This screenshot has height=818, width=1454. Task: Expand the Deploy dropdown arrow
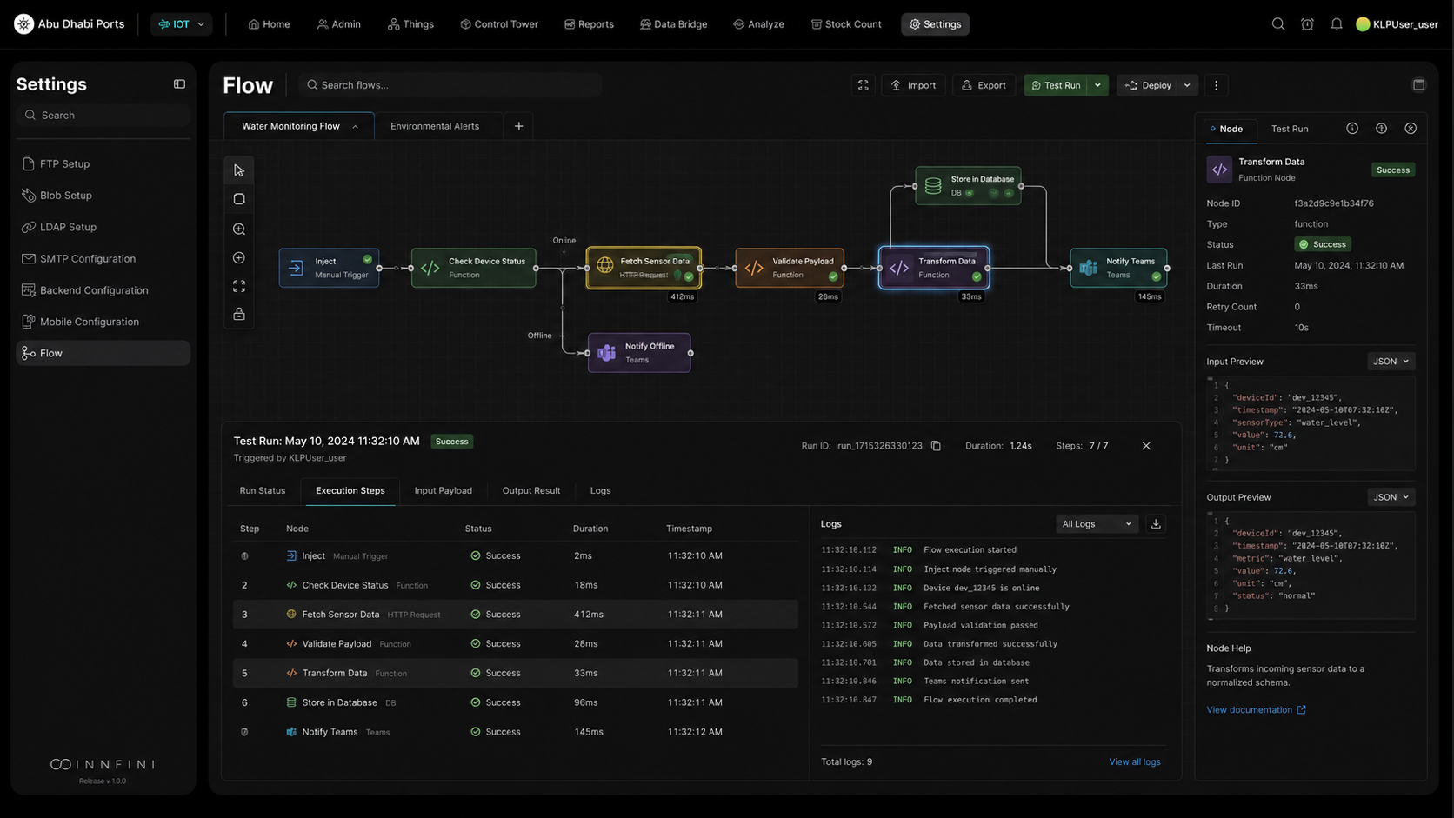[1187, 85]
